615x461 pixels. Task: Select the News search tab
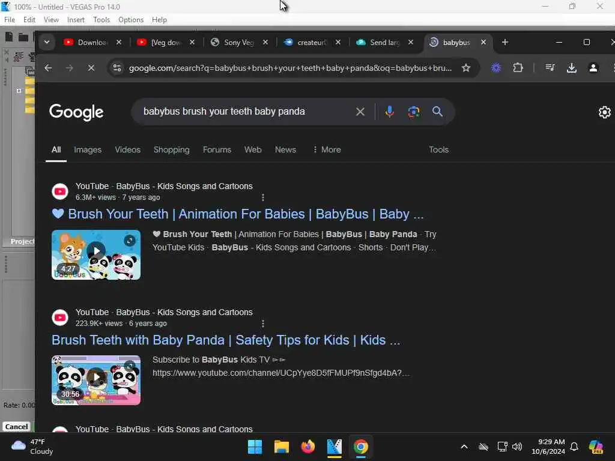[285, 149]
